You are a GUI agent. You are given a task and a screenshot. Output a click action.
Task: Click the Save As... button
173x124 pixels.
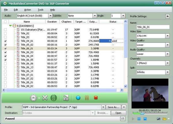point(113,107)
